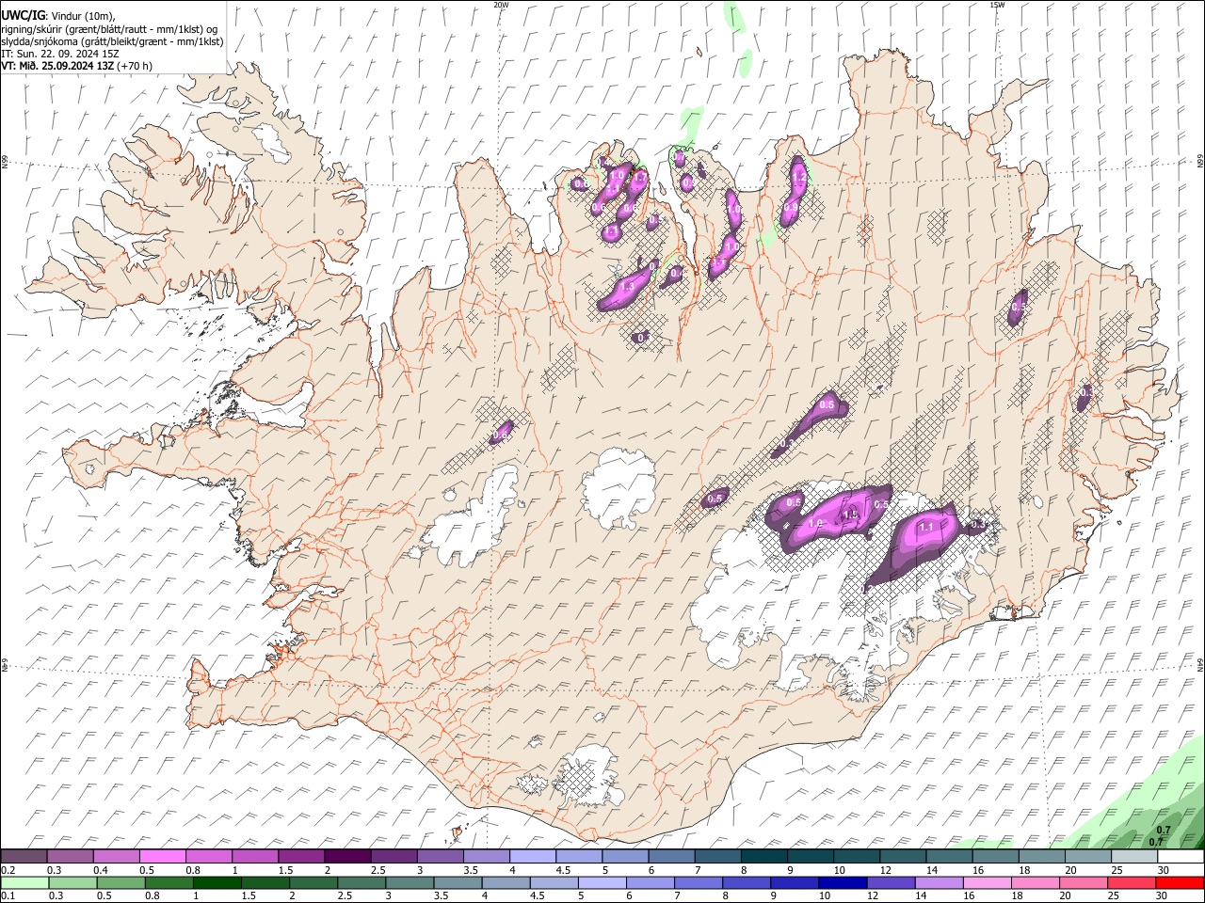Viewport: 1205px width, 903px height.
Task: Pick lower legend swatch between 25 and 30
Action: pyautogui.click(x=1131, y=882)
